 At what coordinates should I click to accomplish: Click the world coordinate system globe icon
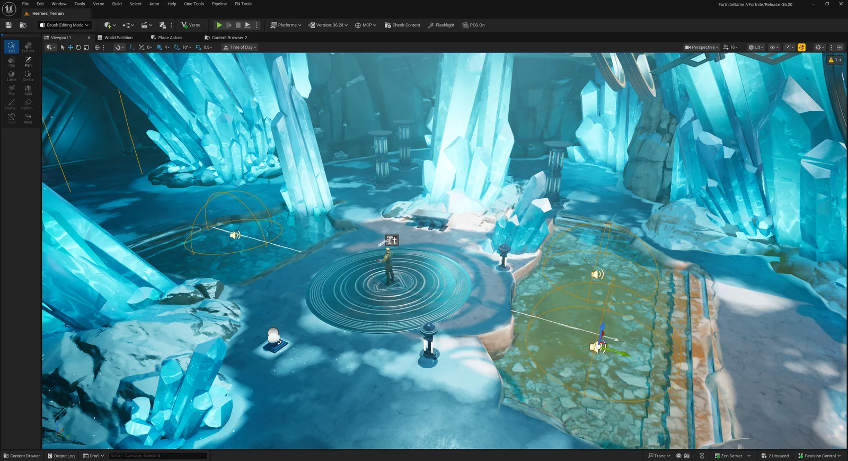pyautogui.click(x=97, y=47)
